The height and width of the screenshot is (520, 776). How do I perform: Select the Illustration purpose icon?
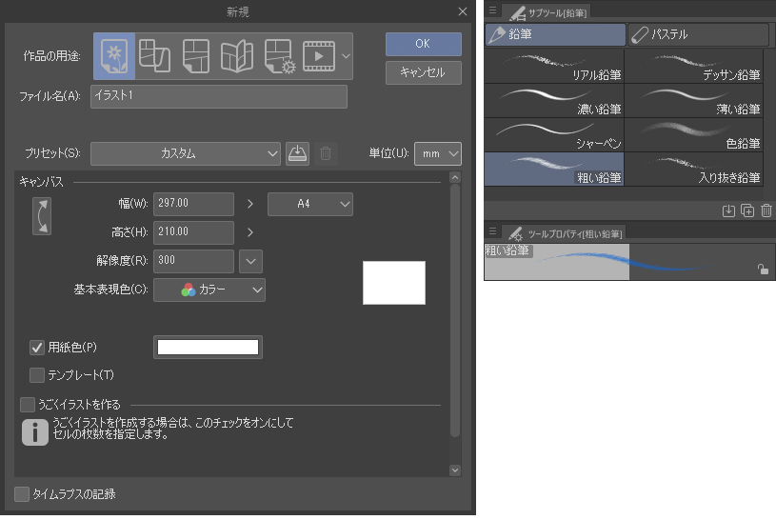114,56
